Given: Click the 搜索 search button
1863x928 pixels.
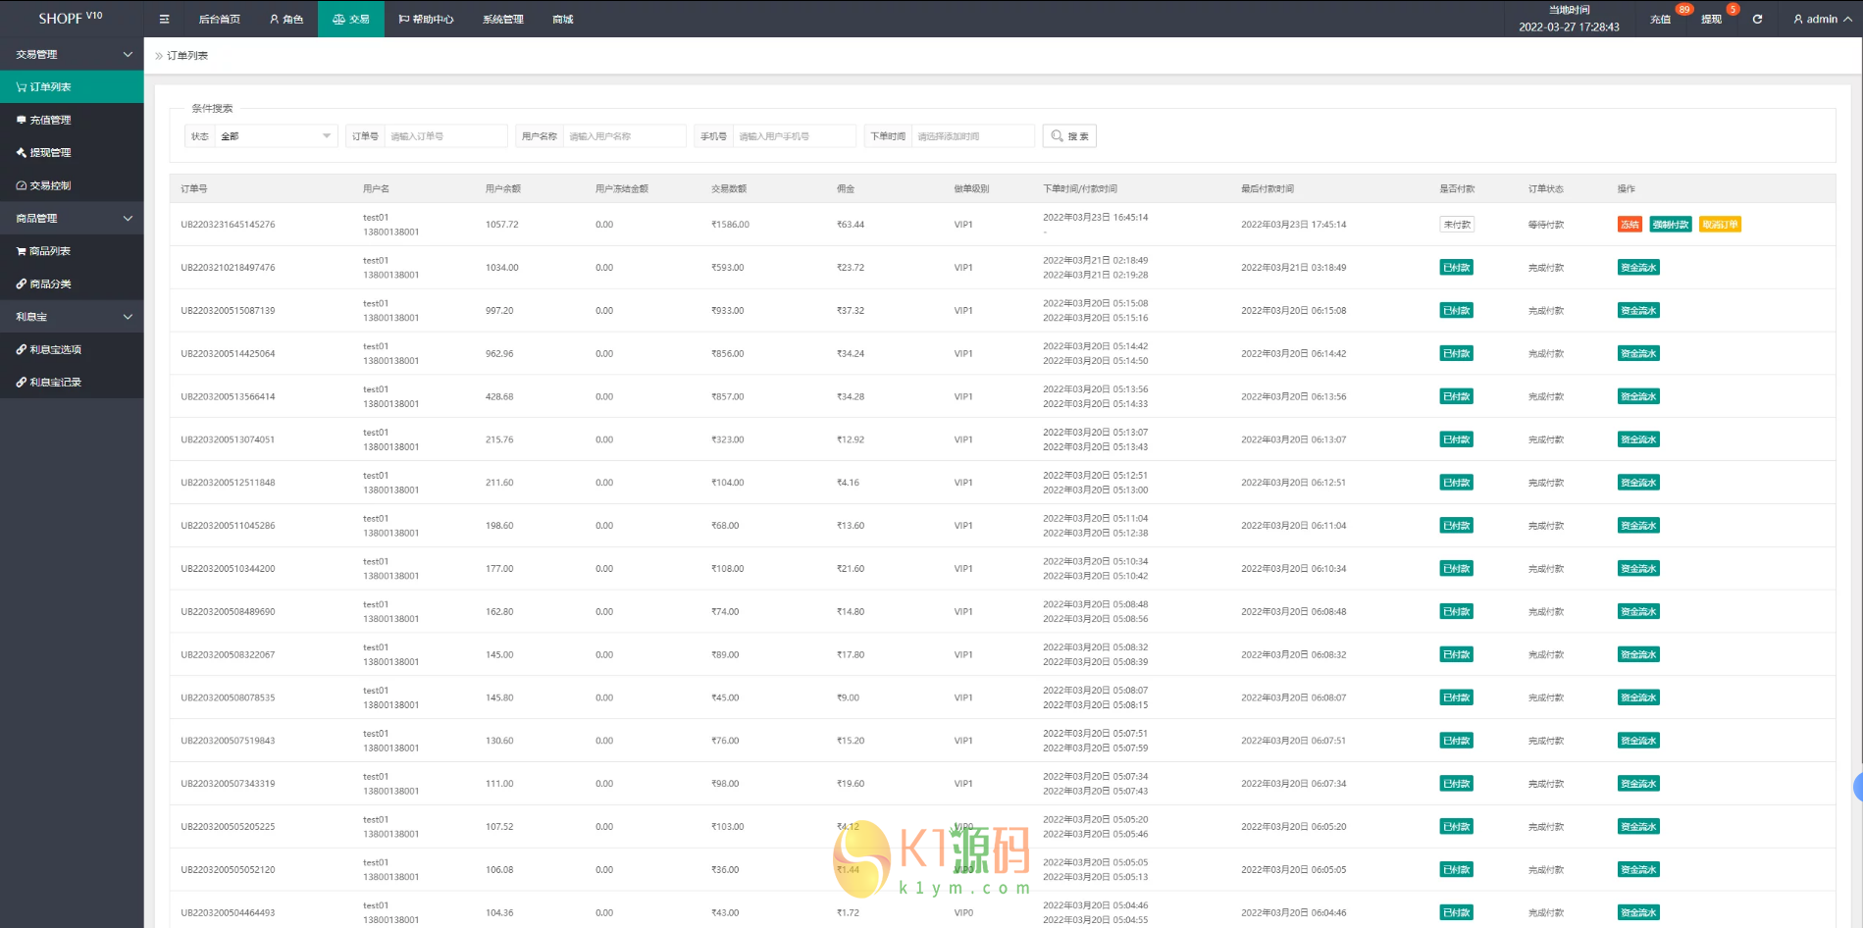Looking at the screenshot, I should point(1069,136).
